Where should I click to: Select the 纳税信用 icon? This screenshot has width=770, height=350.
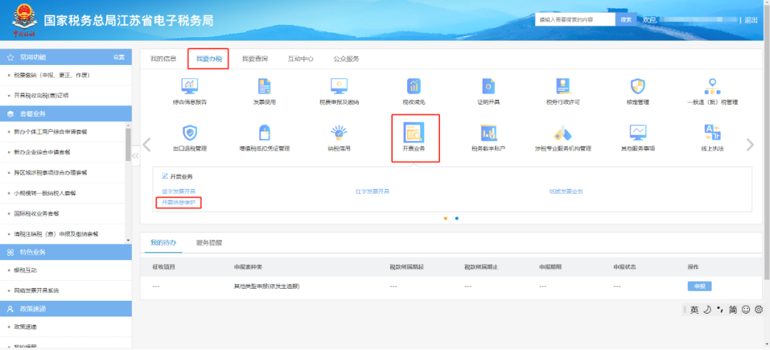click(339, 133)
